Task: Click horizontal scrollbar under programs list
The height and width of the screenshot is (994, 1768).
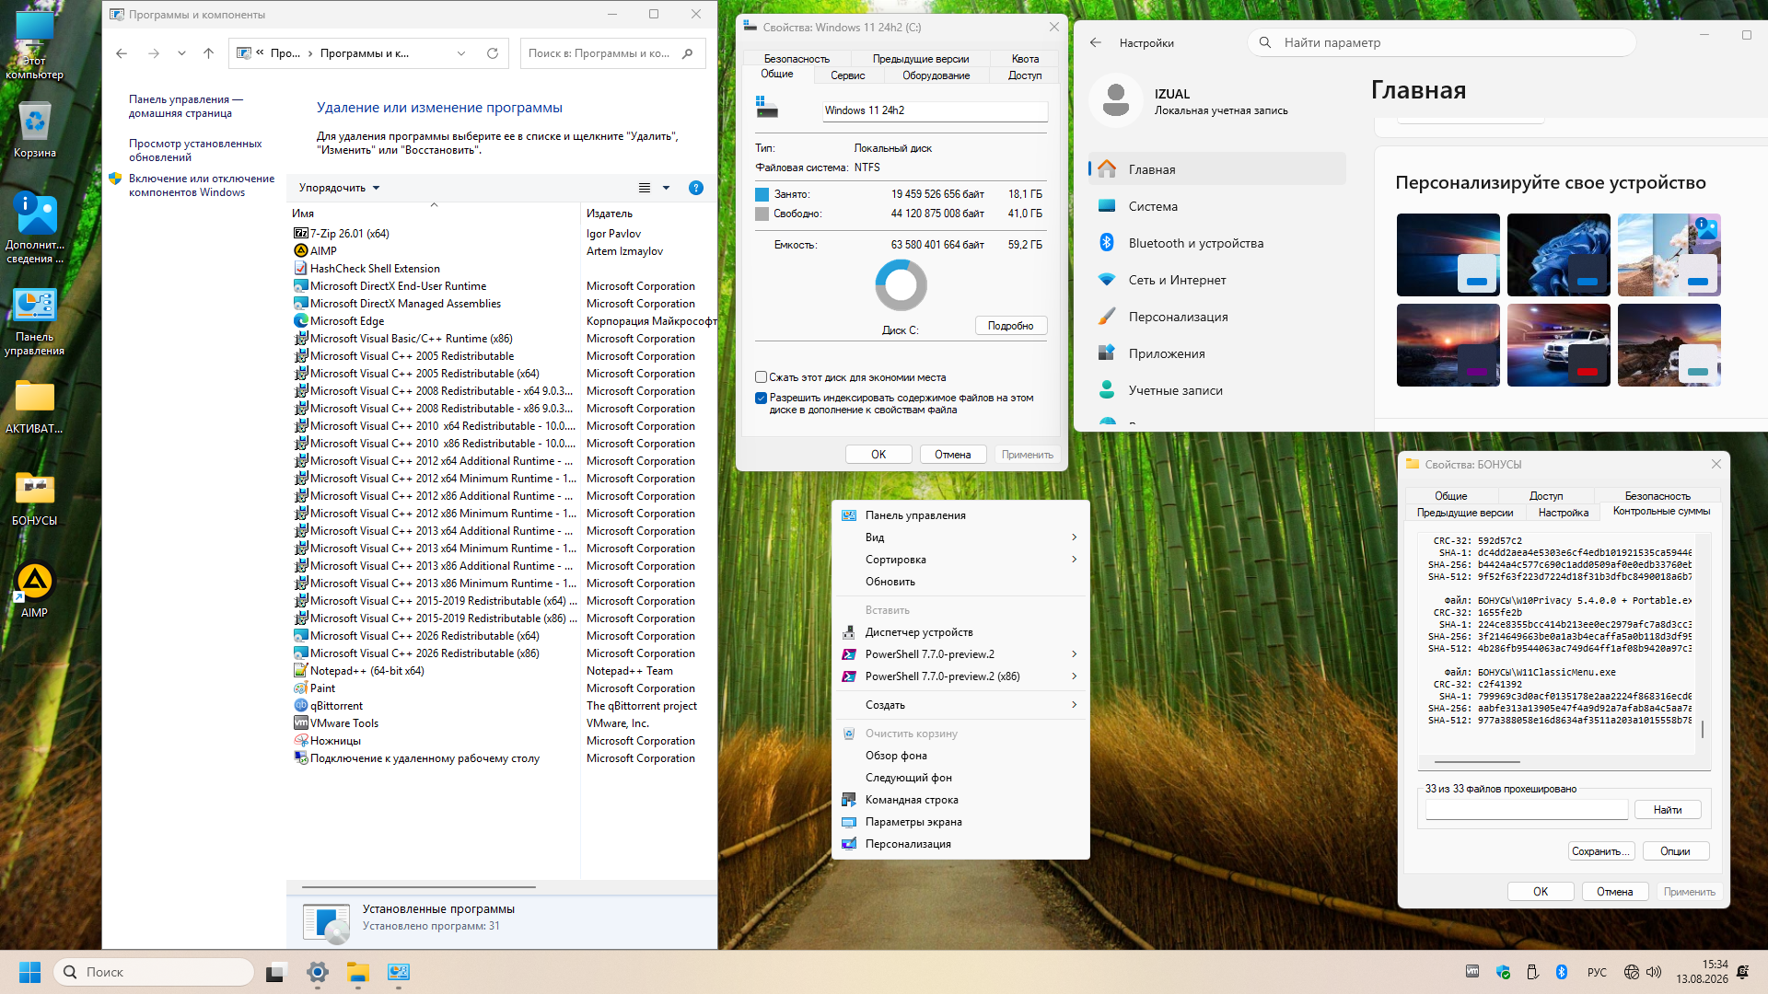Action: tap(419, 887)
